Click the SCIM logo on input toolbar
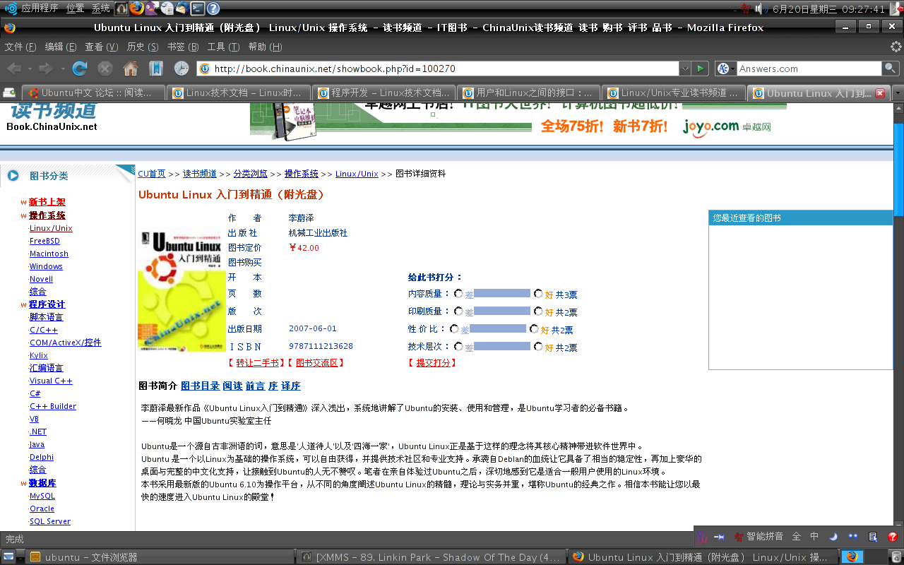Image resolution: width=904 pixels, height=565 pixels. (x=702, y=537)
